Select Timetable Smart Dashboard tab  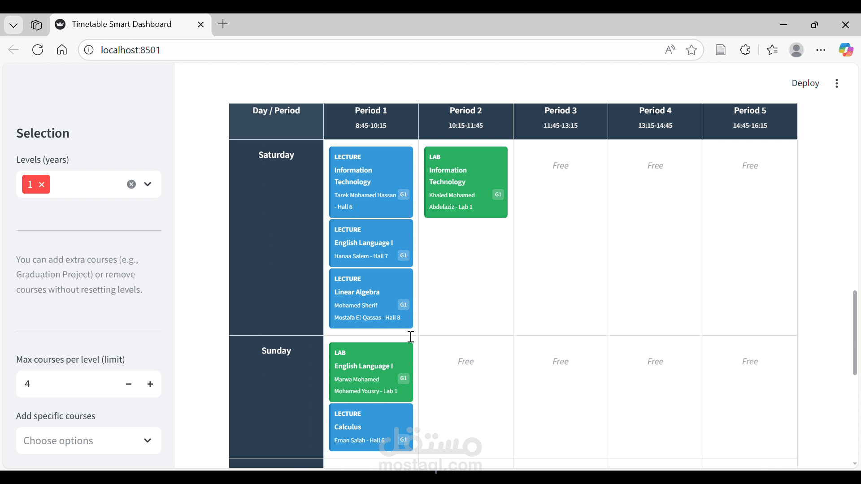point(122,24)
